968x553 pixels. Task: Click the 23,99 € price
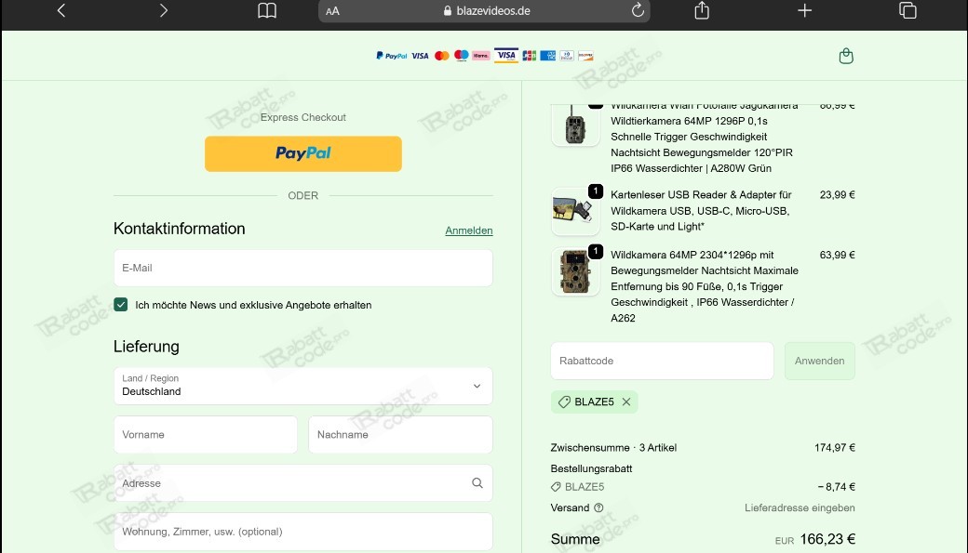(x=837, y=195)
